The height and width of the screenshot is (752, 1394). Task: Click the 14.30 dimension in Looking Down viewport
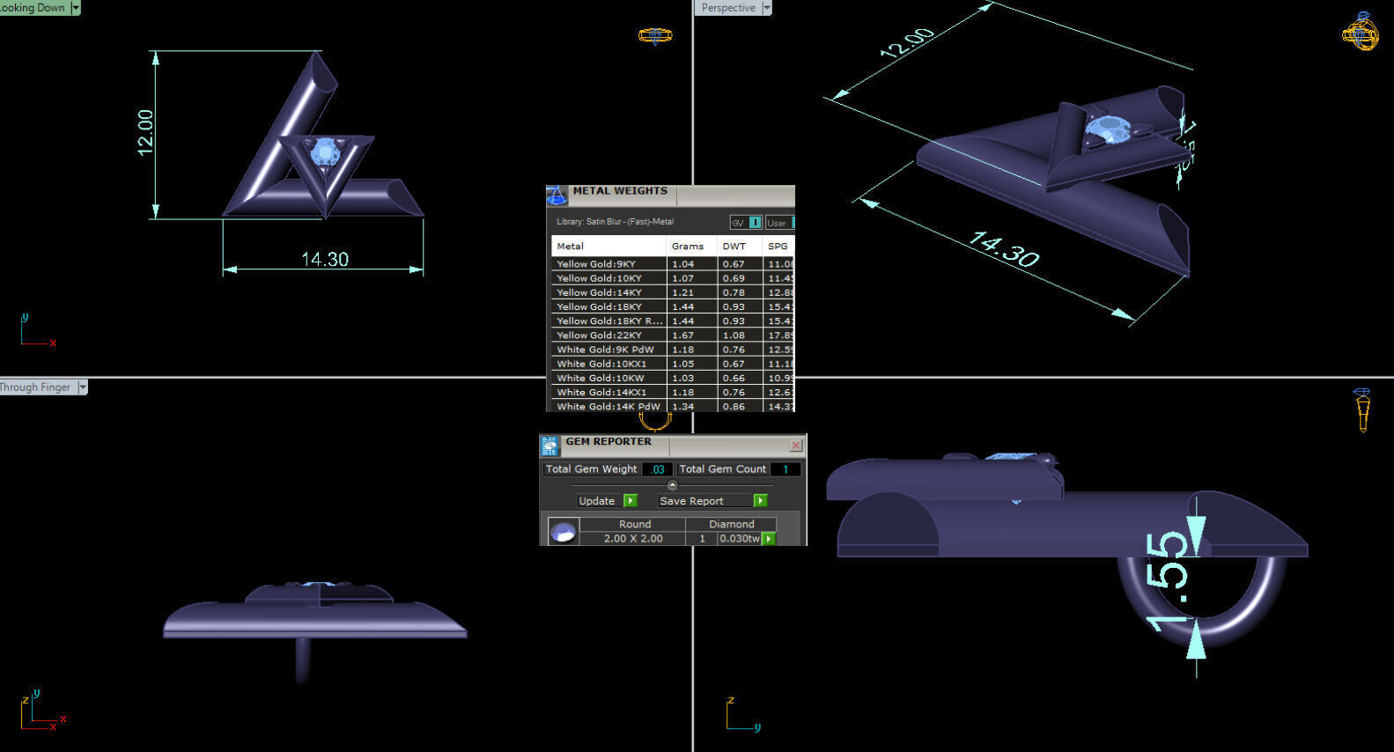(325, 259)
